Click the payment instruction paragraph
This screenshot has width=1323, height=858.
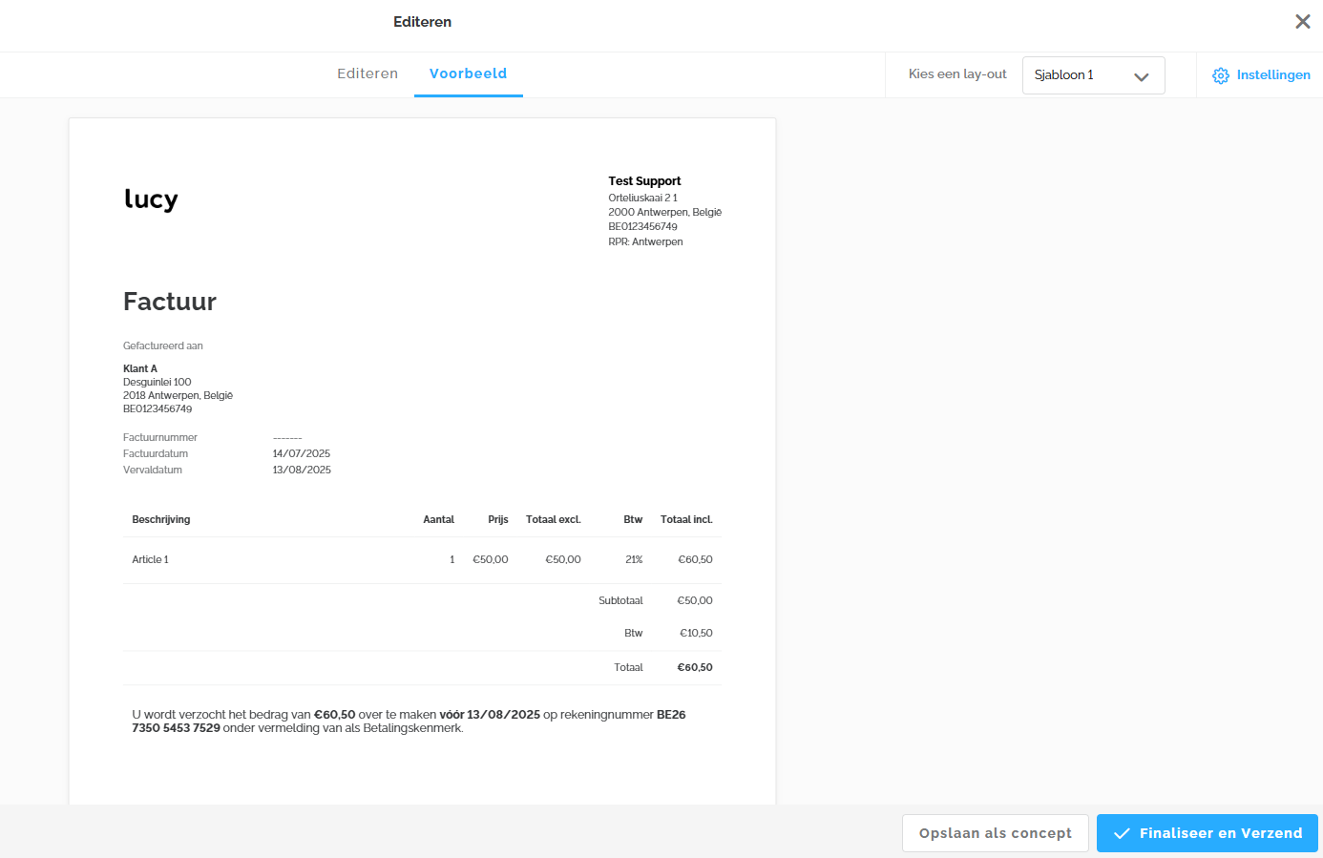pos(409,721)
